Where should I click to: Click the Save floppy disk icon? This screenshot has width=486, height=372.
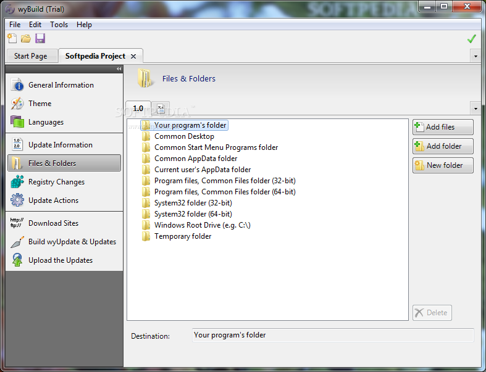coord(40,38)
